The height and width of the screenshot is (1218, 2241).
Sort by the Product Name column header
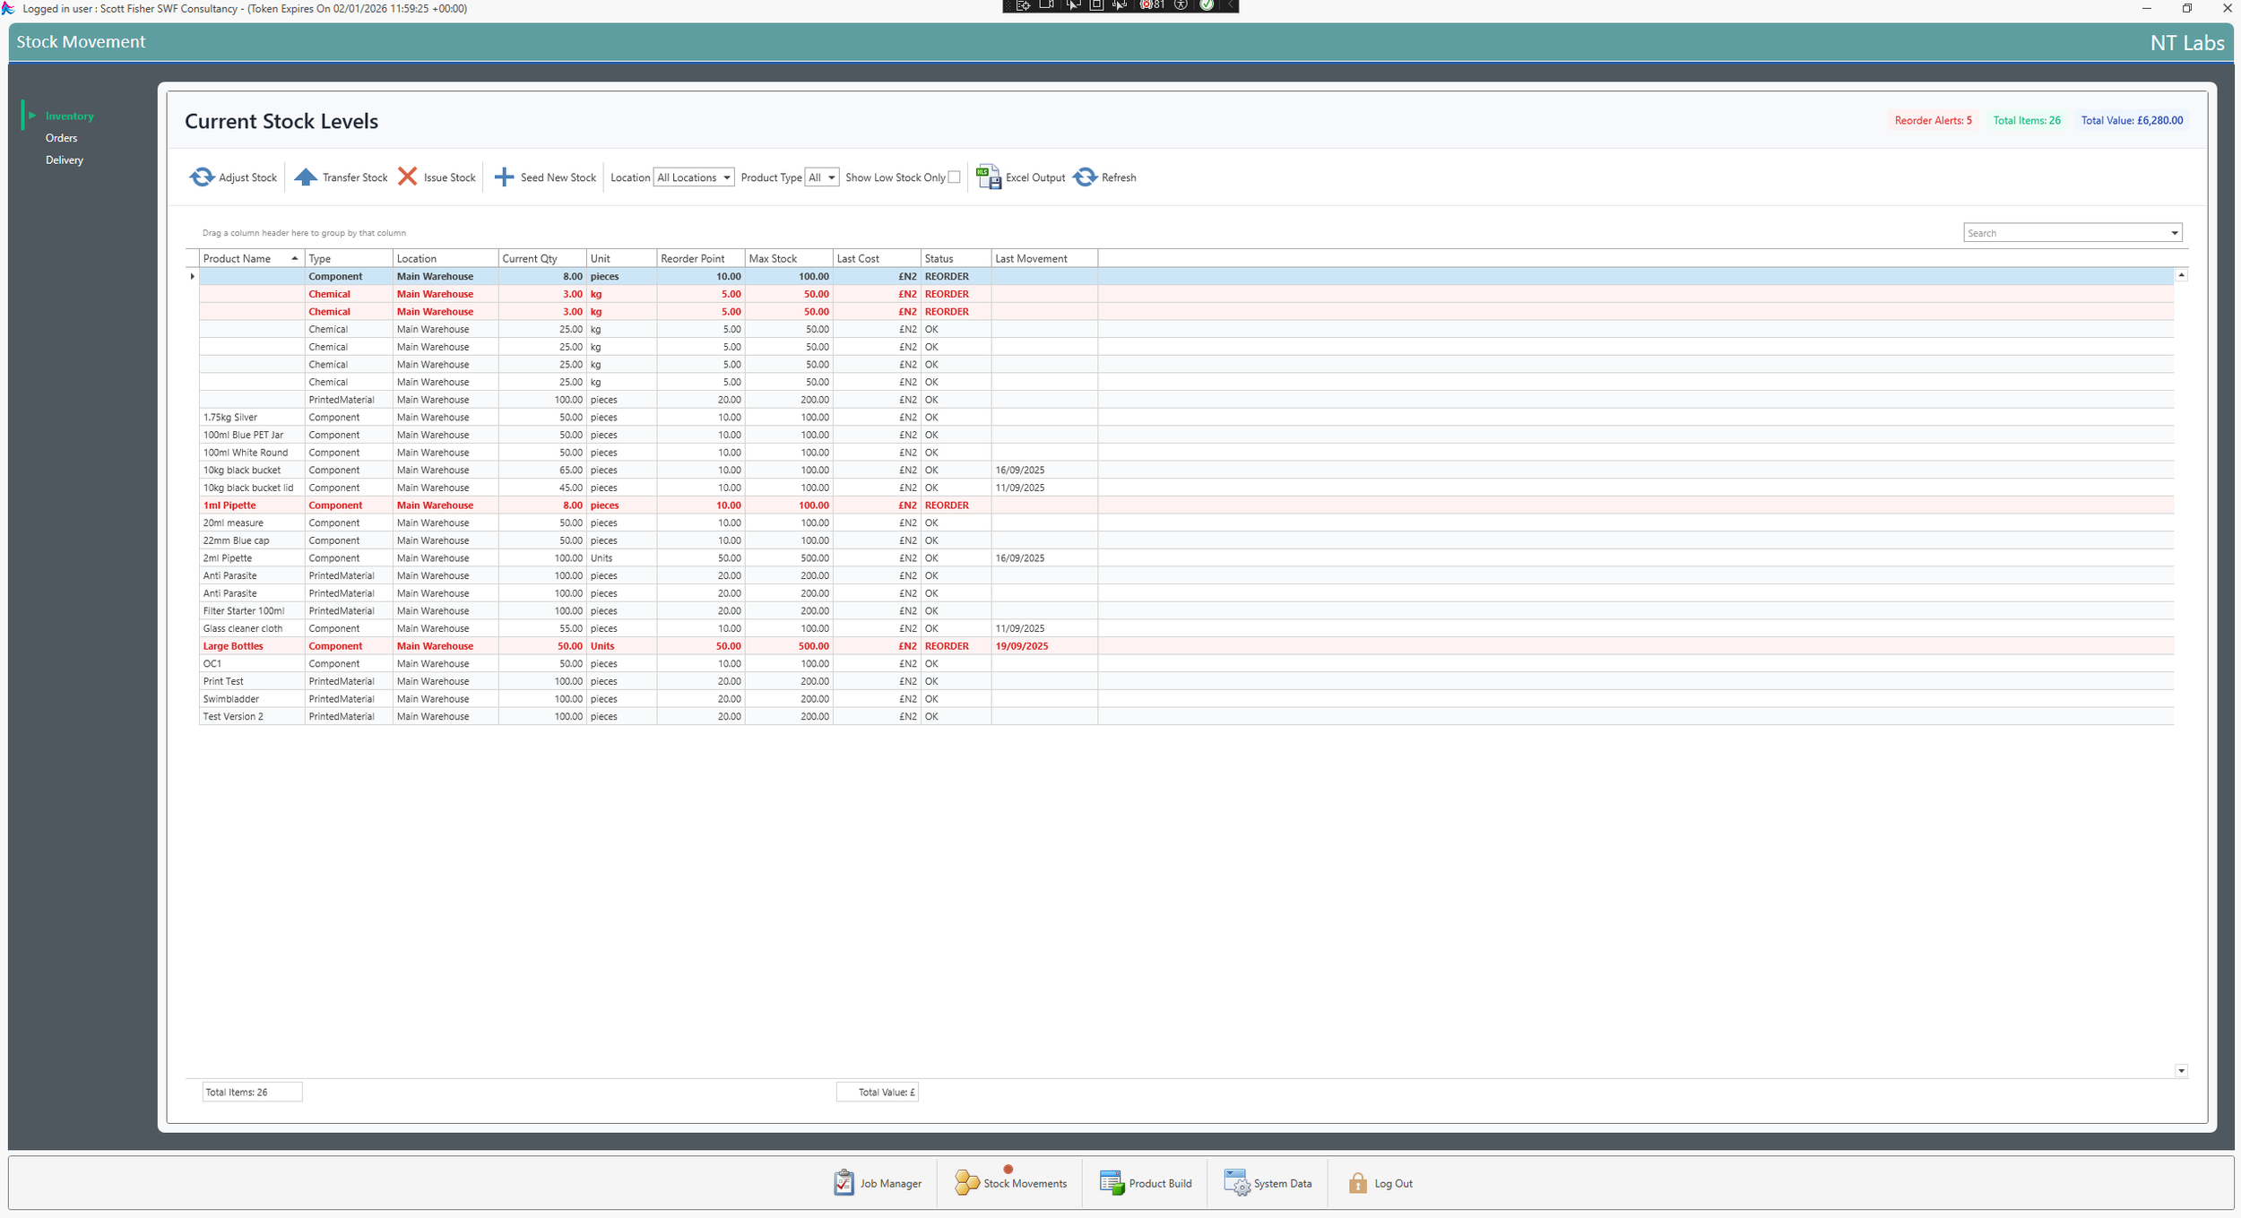(238, 258)
